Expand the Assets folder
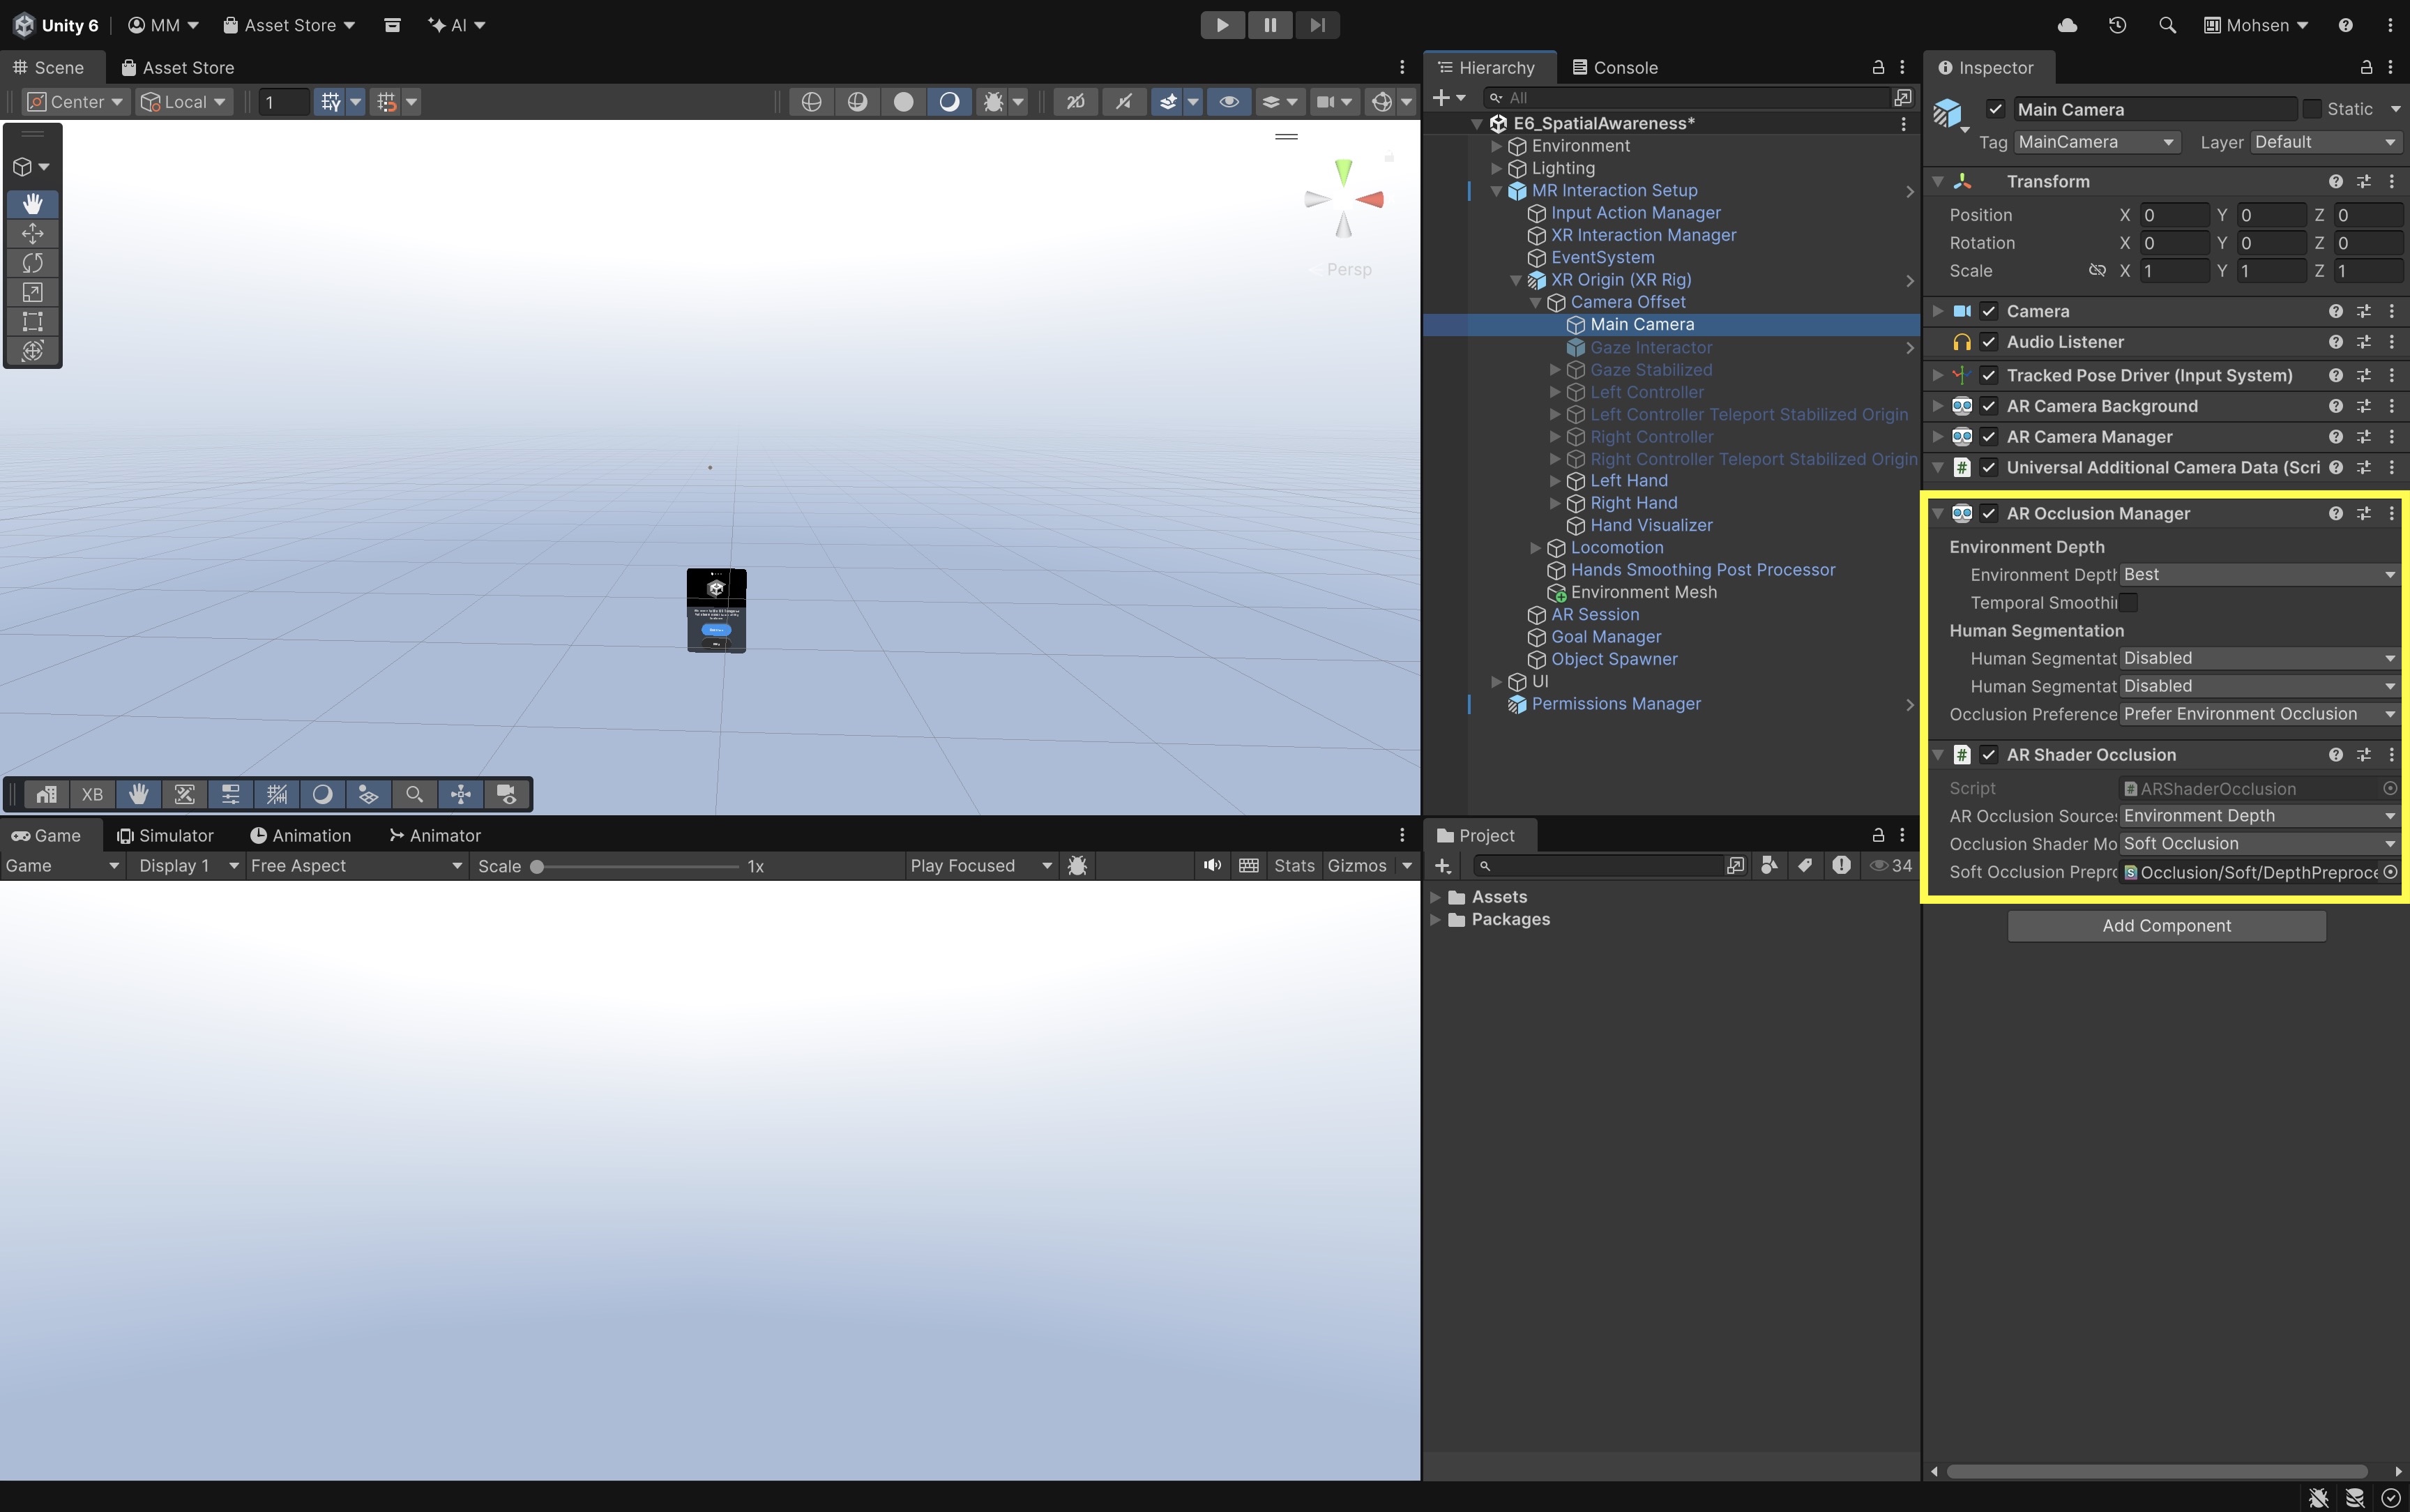This screenshot has width=2410, height=1512. tap(1435, 897)
